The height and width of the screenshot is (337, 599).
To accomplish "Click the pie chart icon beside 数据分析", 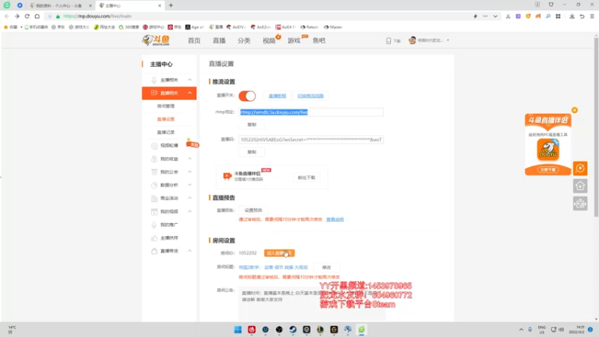I will coord(154,185).
